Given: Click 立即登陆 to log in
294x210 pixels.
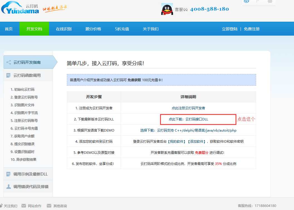Looking at the screenshot, I should click(x=229, y=28).
